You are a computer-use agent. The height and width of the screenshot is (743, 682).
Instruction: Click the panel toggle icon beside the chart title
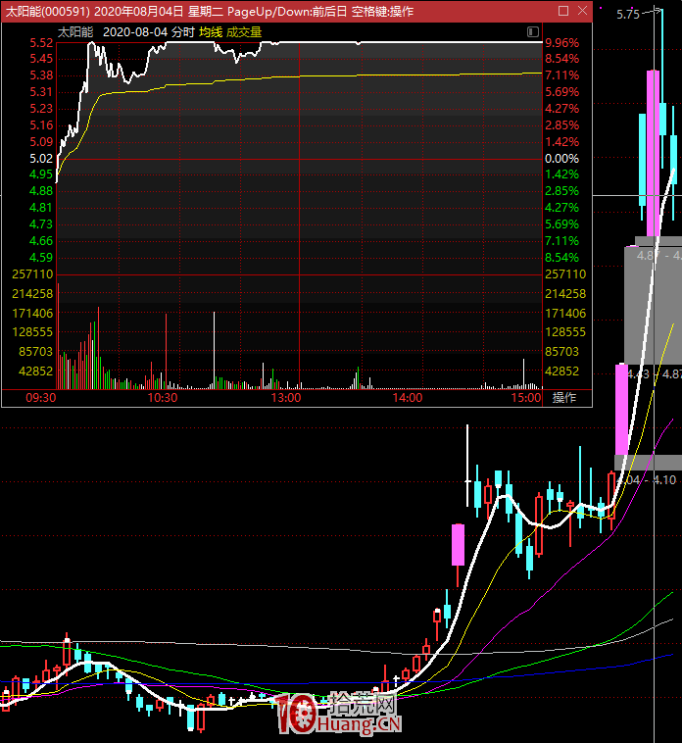[x=533, y=31]
